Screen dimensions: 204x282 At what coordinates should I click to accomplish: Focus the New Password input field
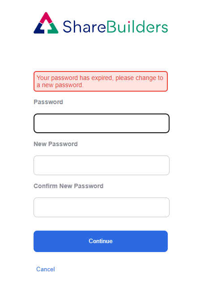(102, 165)
